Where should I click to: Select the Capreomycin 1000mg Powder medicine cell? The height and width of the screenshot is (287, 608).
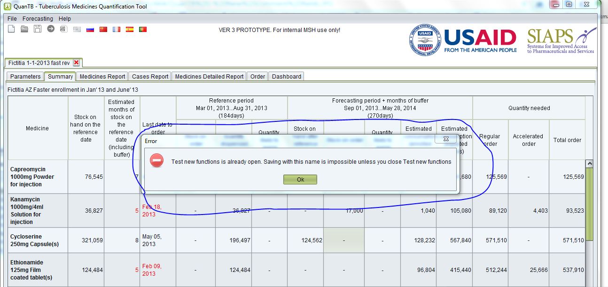click(38, 176)
